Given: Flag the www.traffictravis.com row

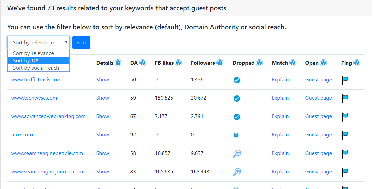Looking at the screenshot, I should coord(345,80).
